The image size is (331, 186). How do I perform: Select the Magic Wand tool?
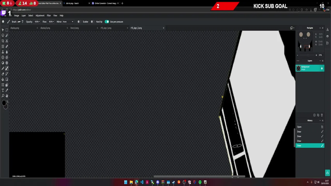[7, 35]
